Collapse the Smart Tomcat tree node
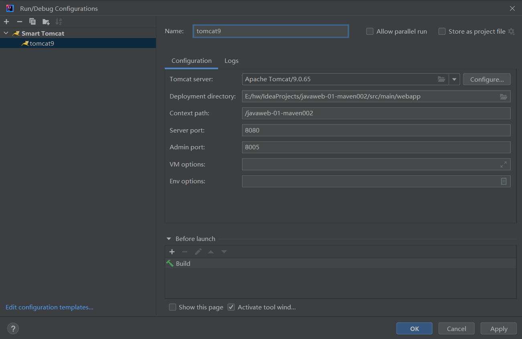 (6, 33)
